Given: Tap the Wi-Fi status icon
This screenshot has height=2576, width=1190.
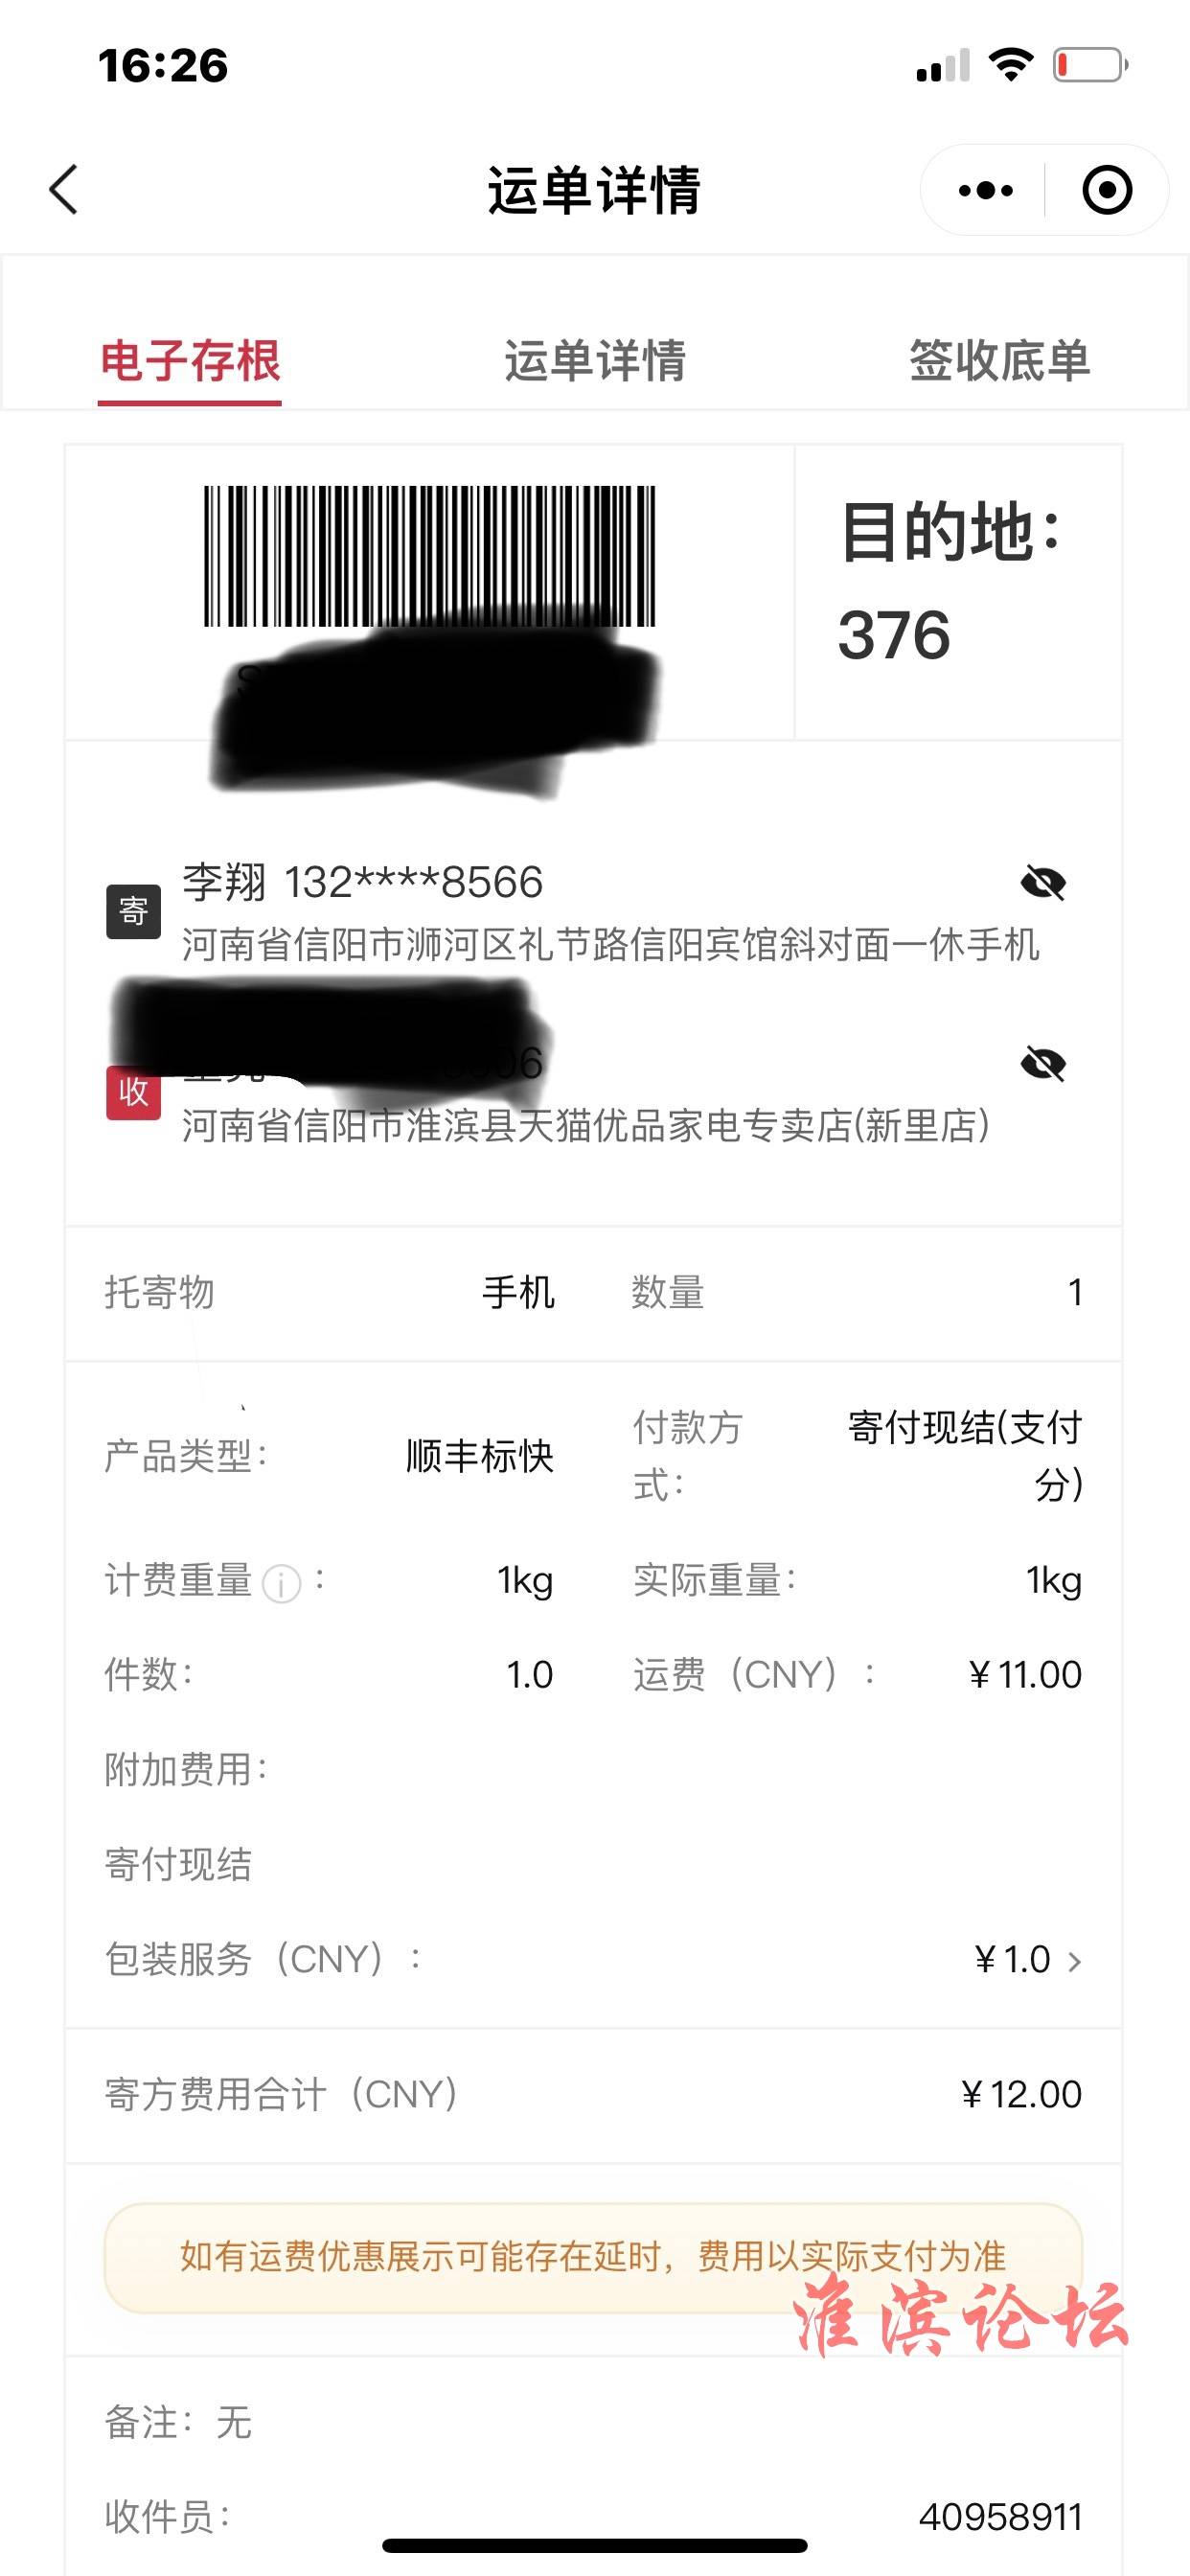Looking at the screenshot, I should pyautogui.click(x=1010, y=65).
